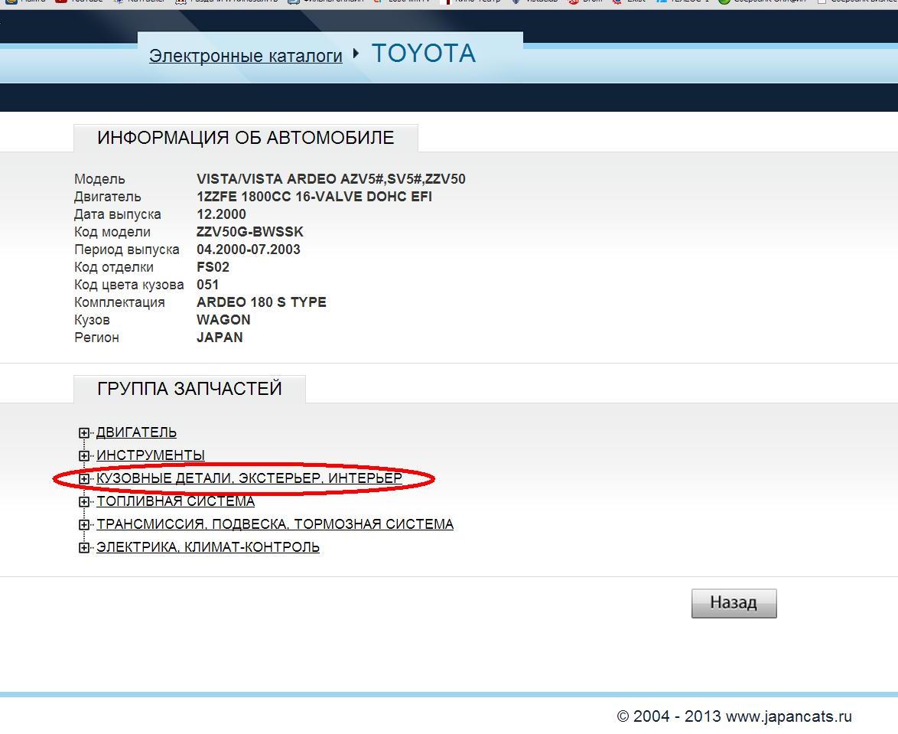Expand the ИНСТРУМЕНТЫ plus icon

pyautogui.click(x=84, y=456)
